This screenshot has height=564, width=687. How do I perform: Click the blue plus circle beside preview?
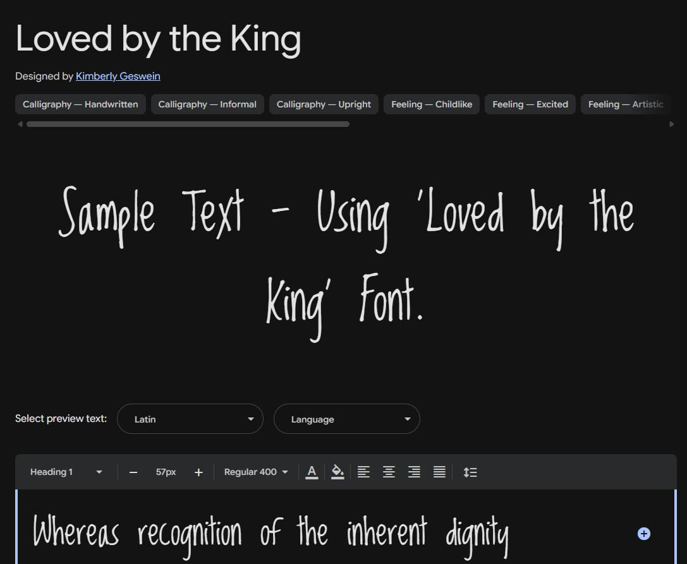(643, 534)
